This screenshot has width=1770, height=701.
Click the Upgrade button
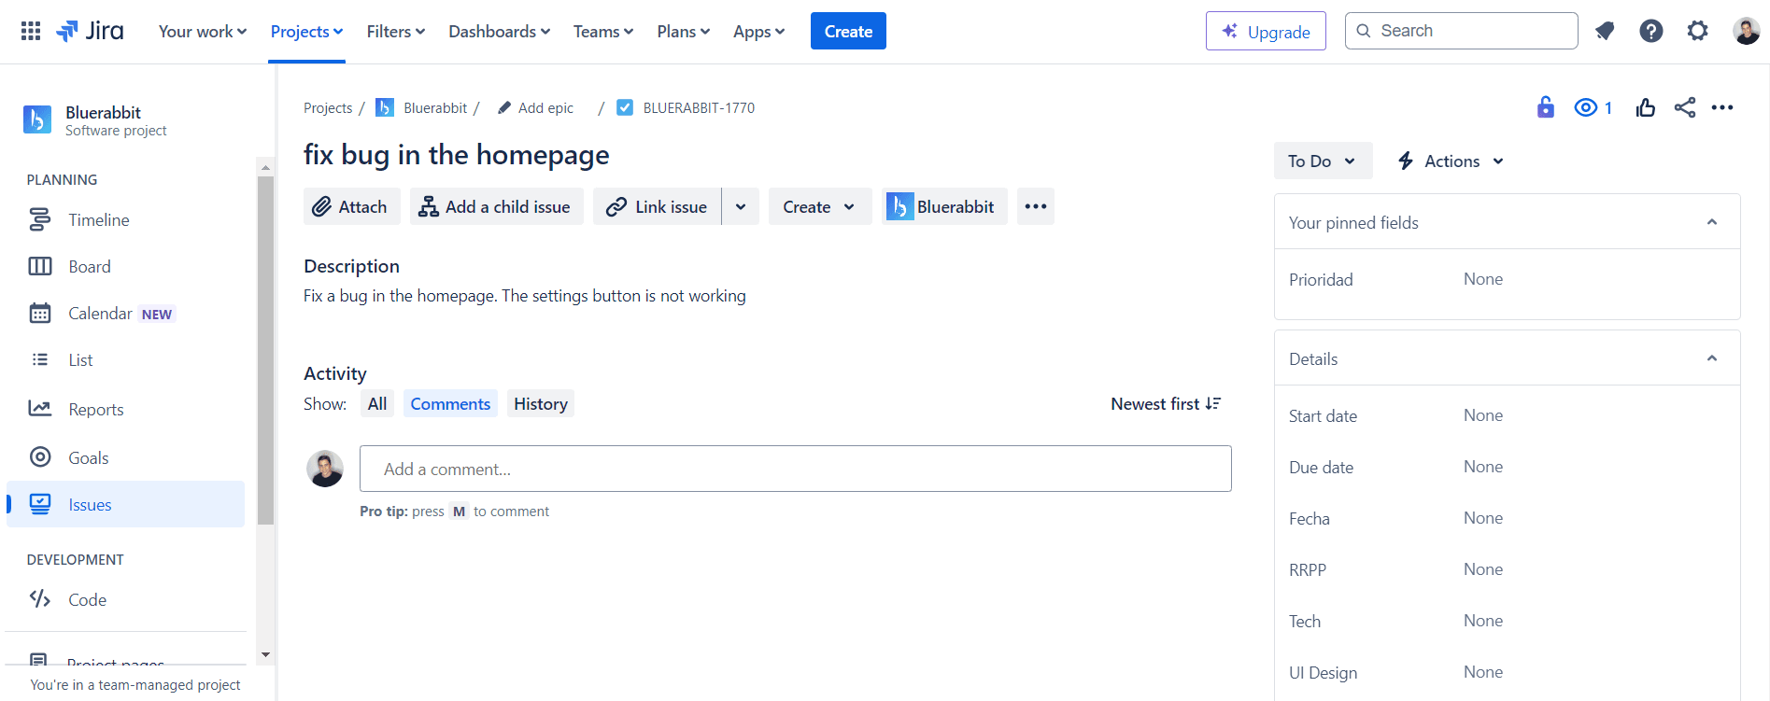tap(1266, 31)
